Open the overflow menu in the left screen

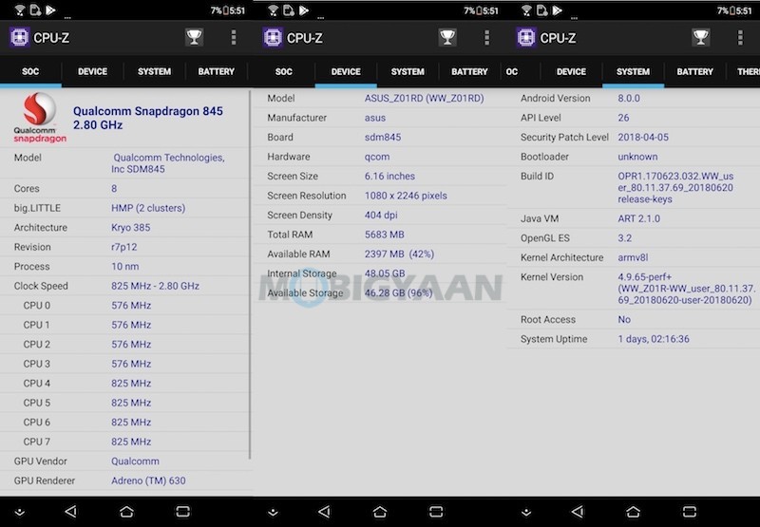[x=234, y=37]
